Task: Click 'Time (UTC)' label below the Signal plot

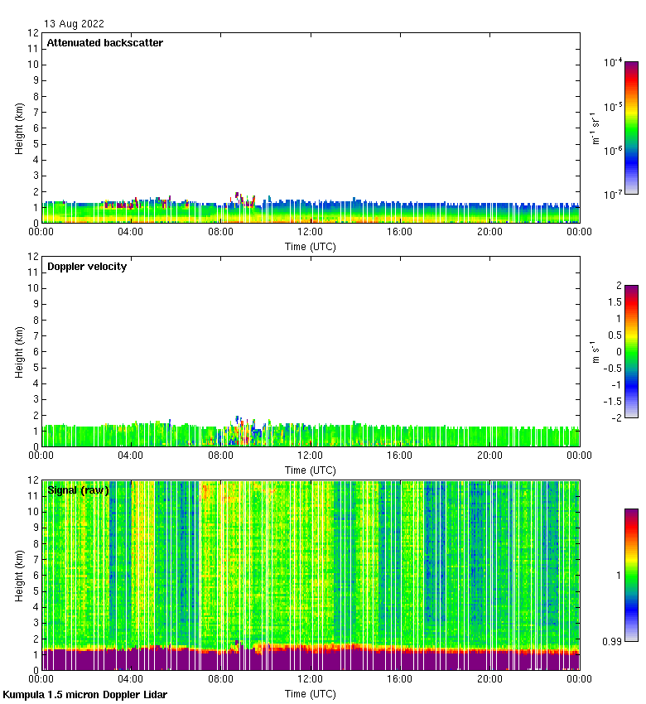Action: pos(311,693)
